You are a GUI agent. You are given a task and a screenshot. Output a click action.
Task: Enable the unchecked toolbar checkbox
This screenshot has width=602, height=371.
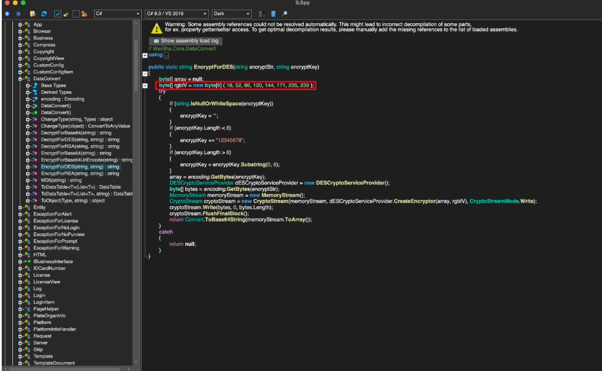tap(76, 14)
